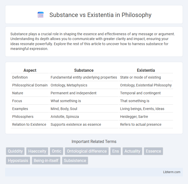
Task: Click the calendar grid icon beside the title
Action: 41,15
